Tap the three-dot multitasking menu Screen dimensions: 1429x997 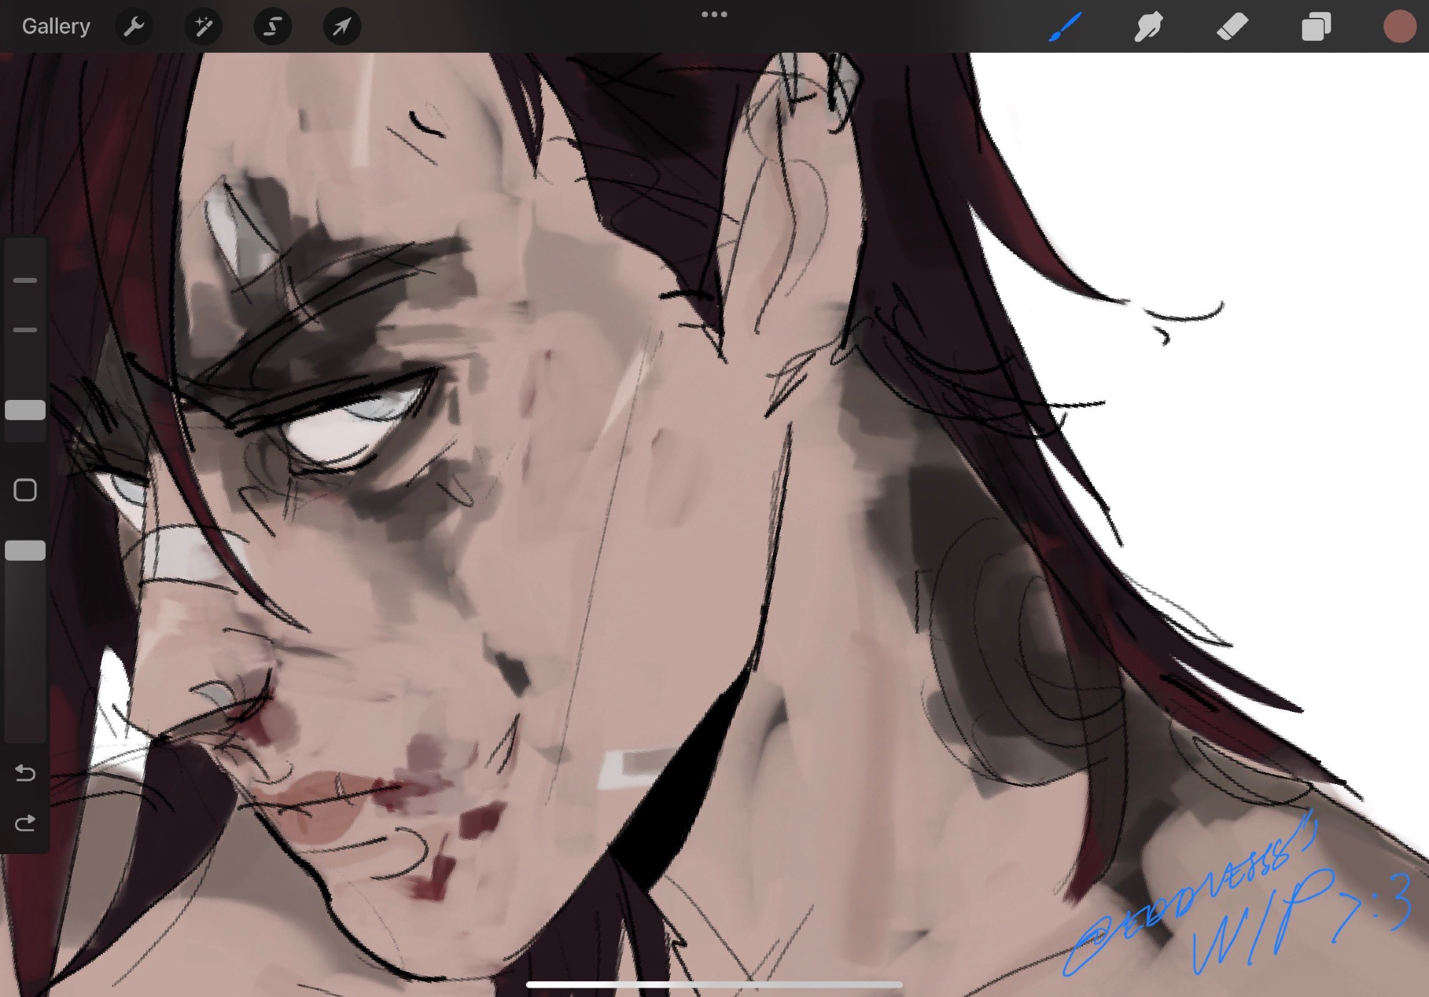pyautogui.click(x=714, y=14)
